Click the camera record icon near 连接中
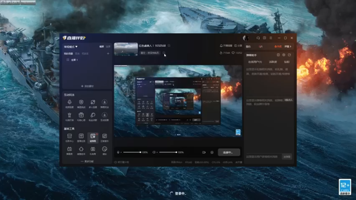This screenshot has width=356, height=200. click(204, 152)
